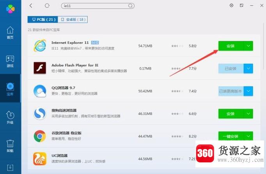This screenshot has height=174, width=266.
Task: Click 已安装 button for Adobe Flash Player
Action: click(x=231, y=69)
